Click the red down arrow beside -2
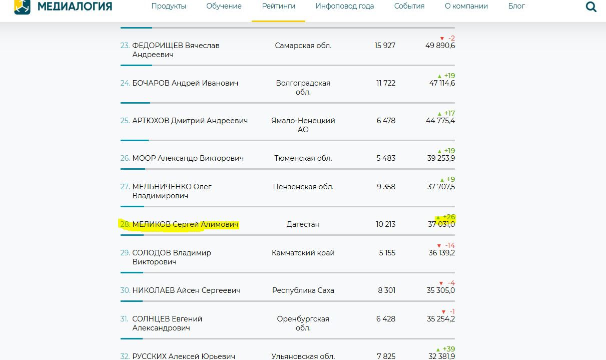606x360 pixels. click(442, 39)
